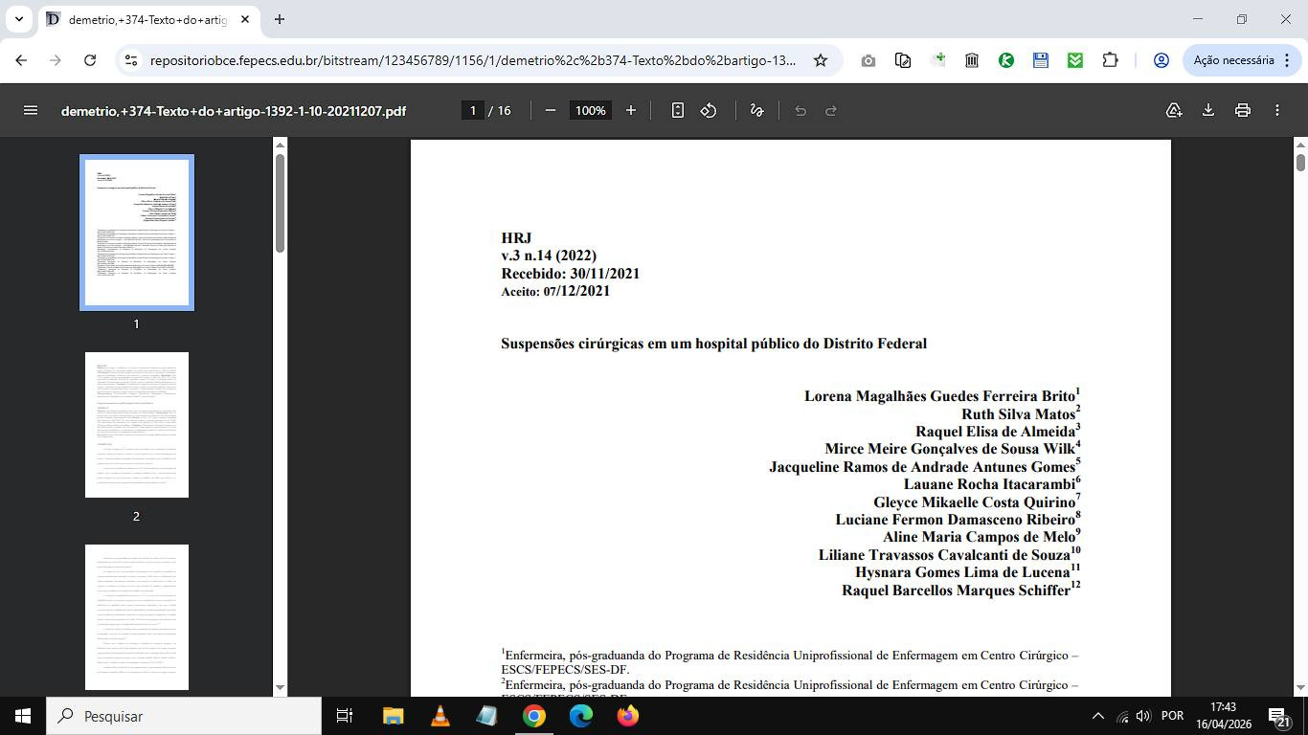
Task: Open the PDF more actions menu
Action: point(1277,110)
